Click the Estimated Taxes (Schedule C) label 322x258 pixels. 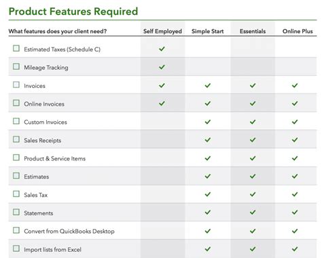(62, 49)
